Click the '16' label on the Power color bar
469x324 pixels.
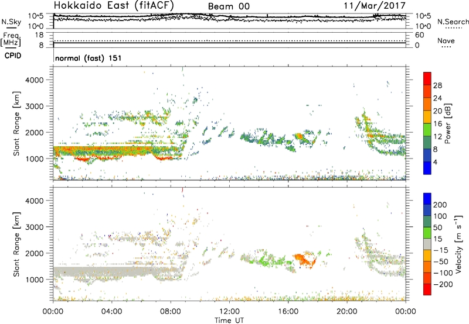[437, 124]
